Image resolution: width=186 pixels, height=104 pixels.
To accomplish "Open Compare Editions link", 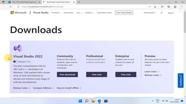I will click(44, 88).
